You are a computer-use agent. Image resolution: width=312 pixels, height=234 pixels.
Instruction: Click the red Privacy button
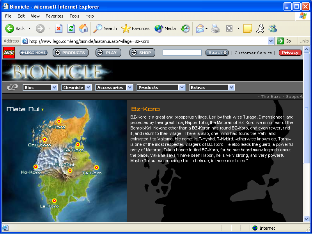point(290,53)
